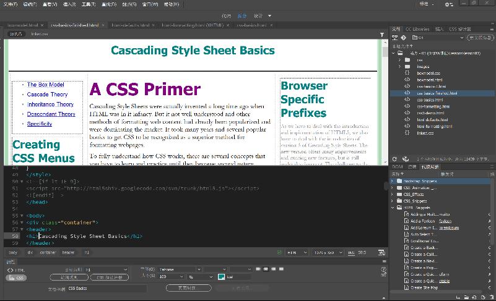Click the New Snippet Folder icon
The width and height of the screenshot is (496, 301).
[466, 297]
